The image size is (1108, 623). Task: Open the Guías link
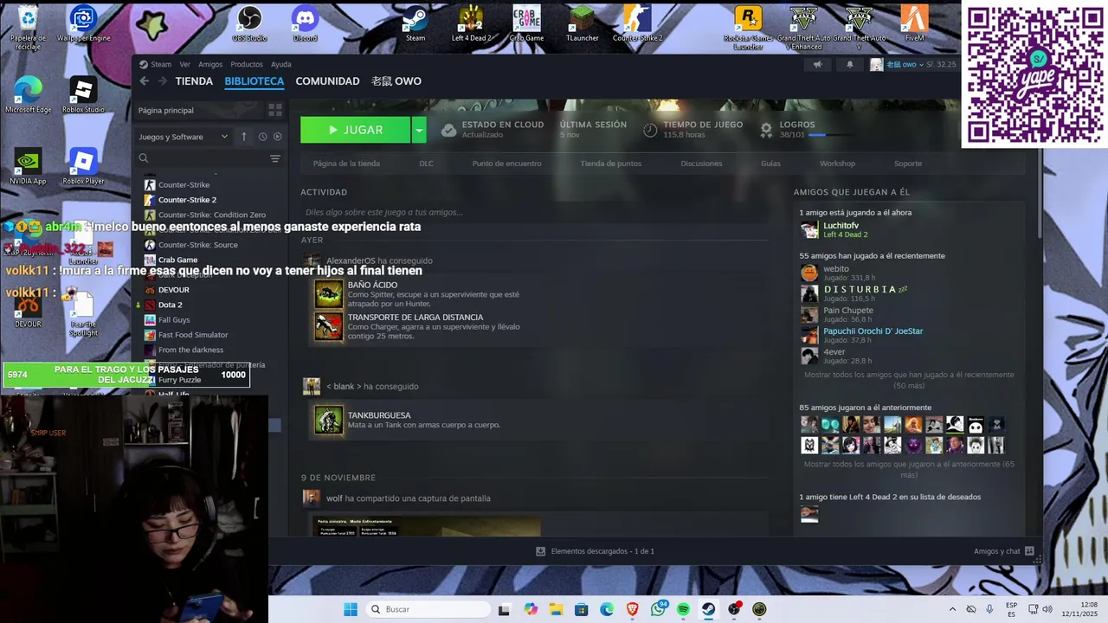point(770,164)
